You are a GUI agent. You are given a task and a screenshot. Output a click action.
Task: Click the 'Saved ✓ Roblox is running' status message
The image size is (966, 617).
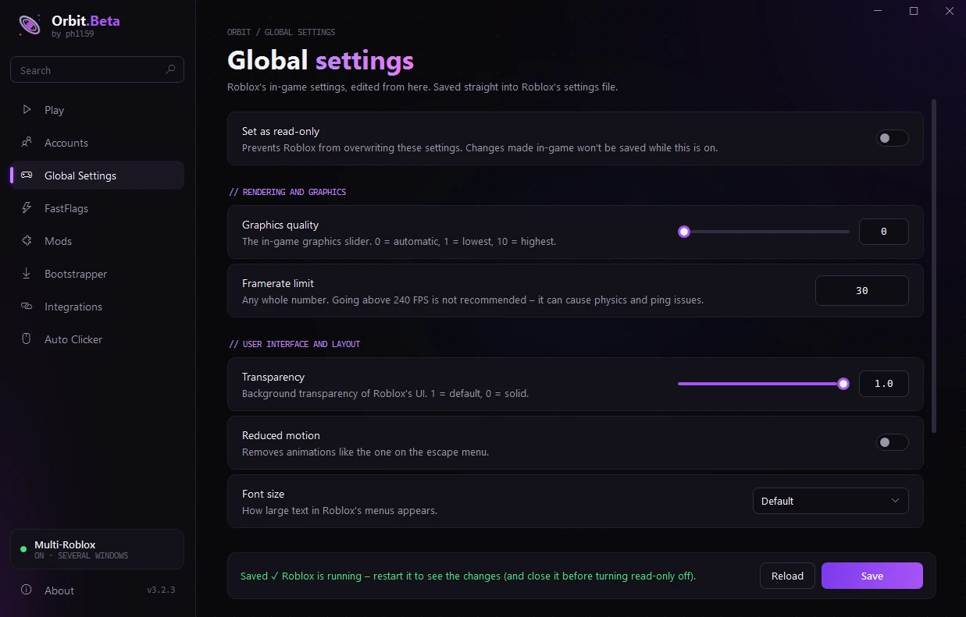(468, 576)
